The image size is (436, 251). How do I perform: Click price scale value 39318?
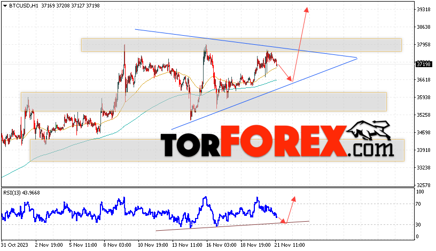(424, 10)
